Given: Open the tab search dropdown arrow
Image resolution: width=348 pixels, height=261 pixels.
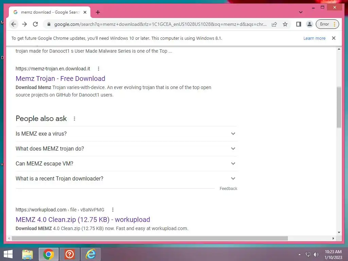Looking at the screenshot, I should point(301,12).
